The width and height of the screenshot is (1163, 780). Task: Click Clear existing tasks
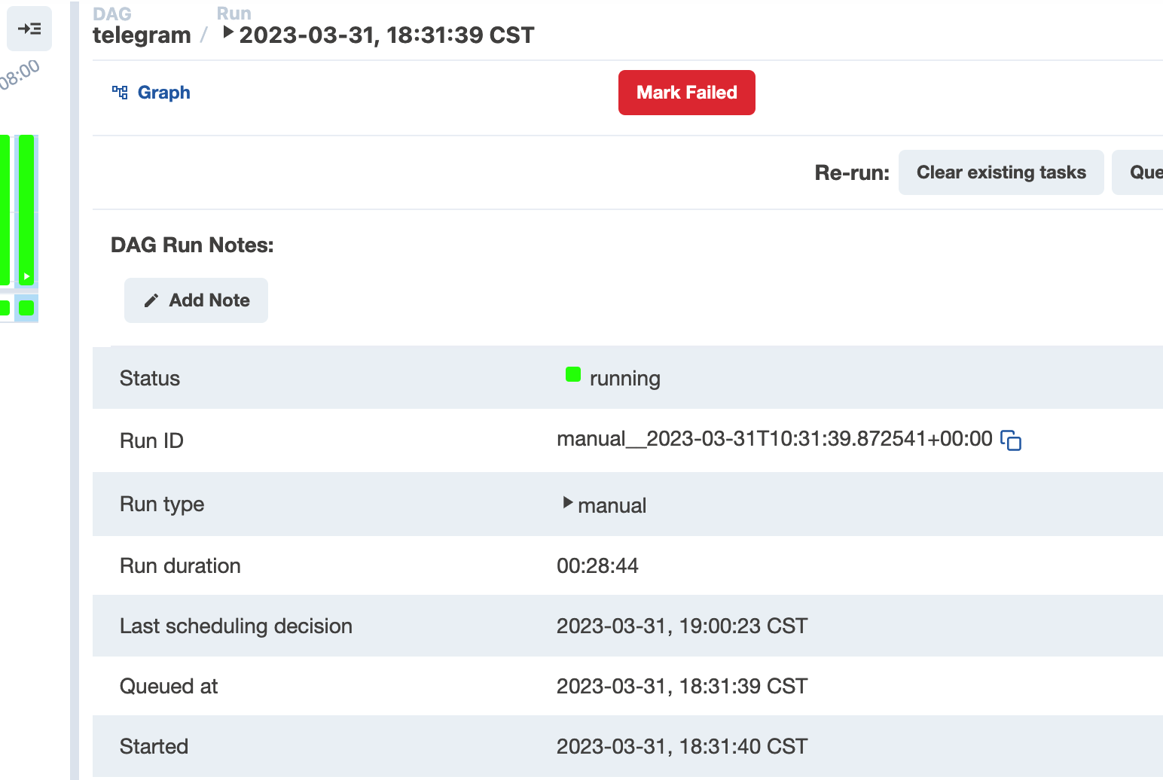pyautogui.click(x=1000, y=172)
